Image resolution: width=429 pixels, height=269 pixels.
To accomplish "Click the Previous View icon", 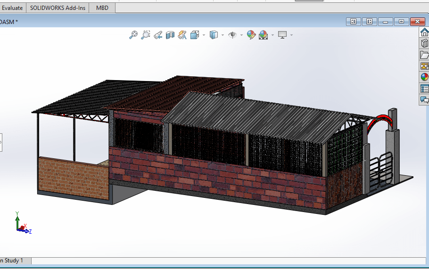I will click(x=158, y=35).
